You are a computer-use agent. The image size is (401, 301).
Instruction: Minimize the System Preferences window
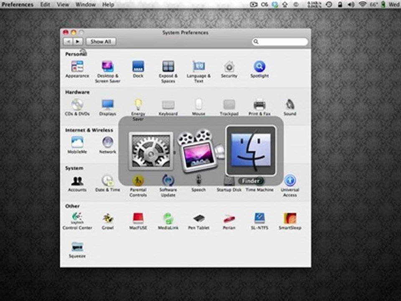click(74, 32)
